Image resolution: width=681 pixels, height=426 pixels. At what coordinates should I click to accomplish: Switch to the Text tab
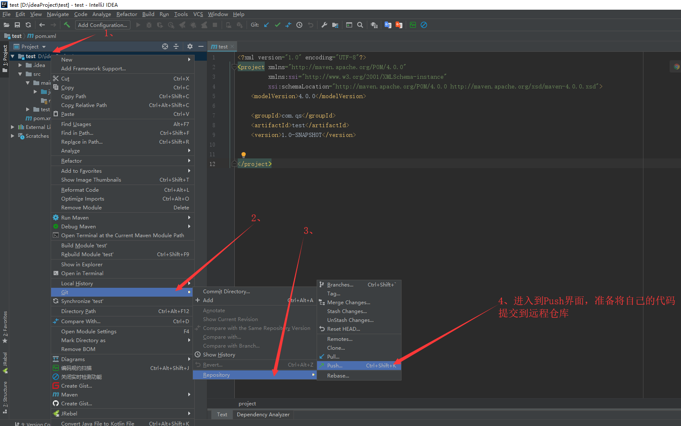(222, 415)
